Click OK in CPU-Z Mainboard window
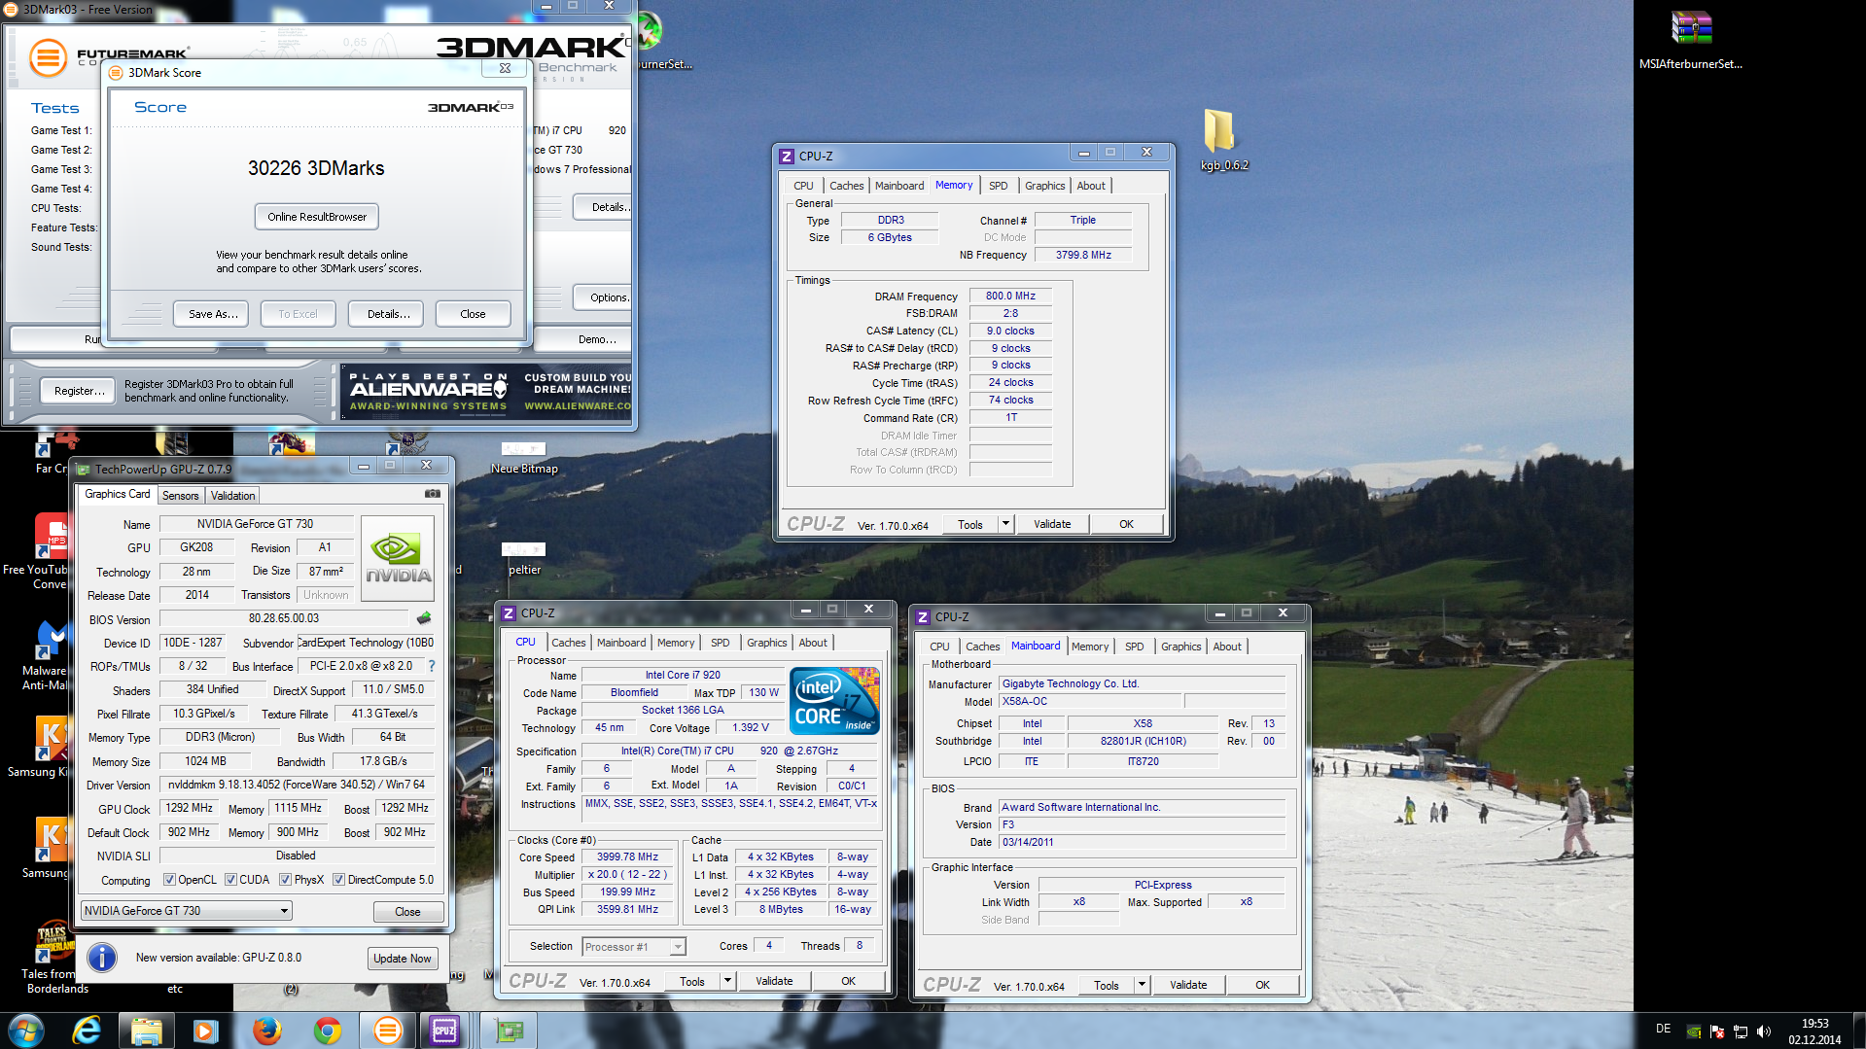 (x=1262, y=985)
